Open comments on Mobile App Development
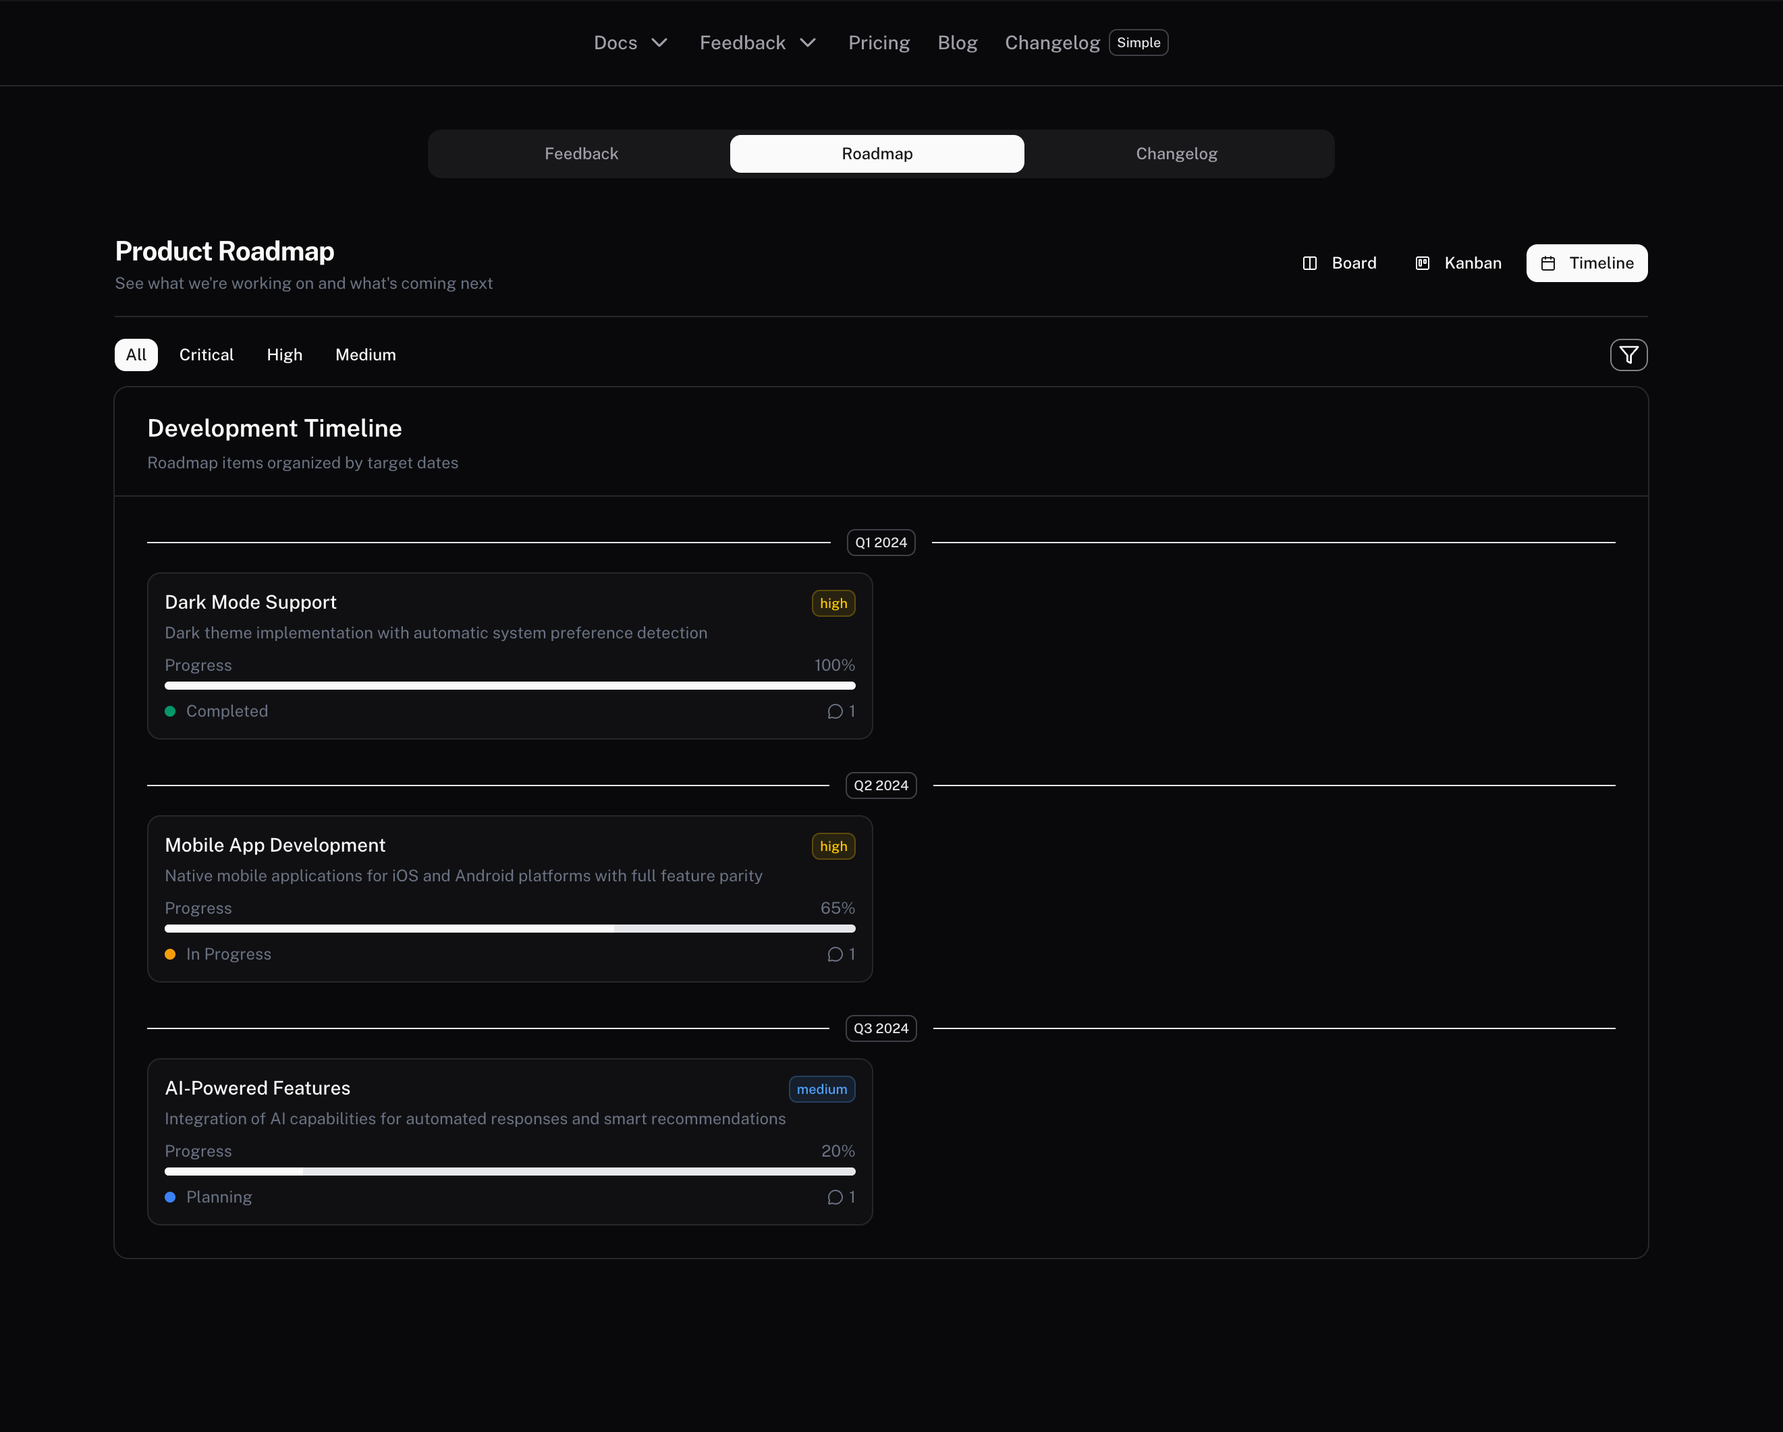Viewport: 1783px width, 1432px height. point(841,954)
